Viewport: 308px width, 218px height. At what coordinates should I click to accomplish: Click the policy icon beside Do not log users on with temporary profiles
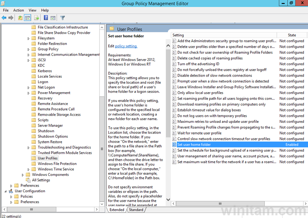pyautogui.click(x=174, y=116)
